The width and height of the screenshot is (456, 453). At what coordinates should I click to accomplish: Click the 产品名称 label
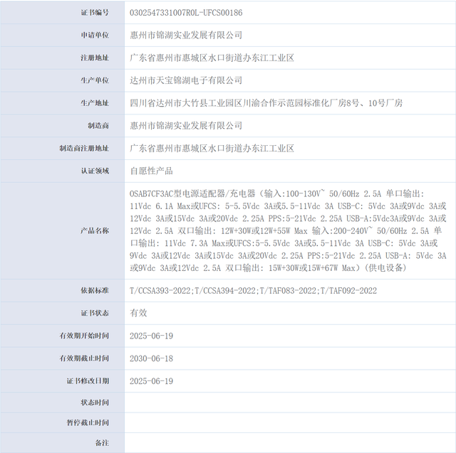pos(95,230)
